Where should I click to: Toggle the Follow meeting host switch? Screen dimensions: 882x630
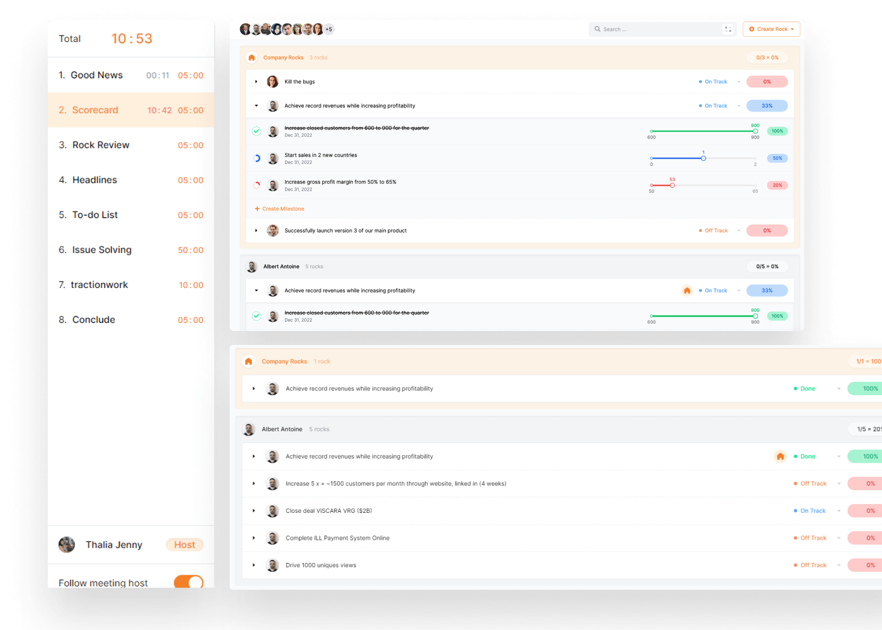tap(188, 582)
